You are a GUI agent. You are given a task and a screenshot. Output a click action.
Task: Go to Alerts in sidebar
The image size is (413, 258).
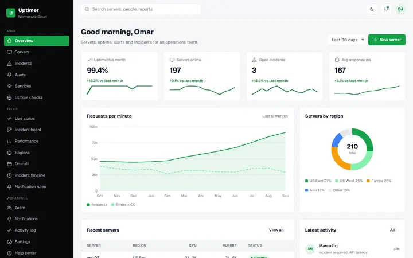pos(37,75)
